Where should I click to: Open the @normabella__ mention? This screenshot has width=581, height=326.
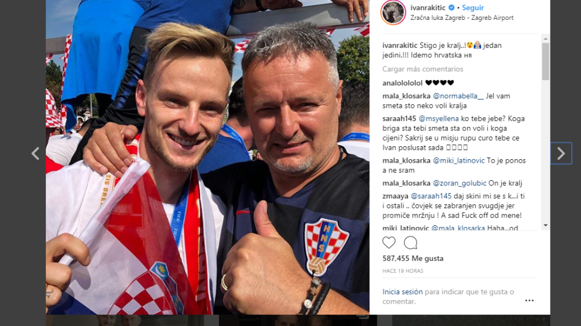click(458, 96)
